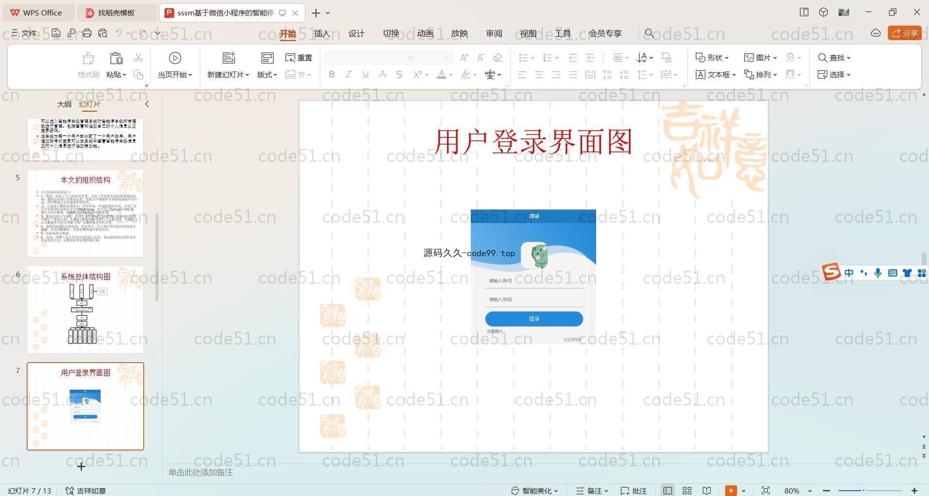The image size is (929, 496).
Task: Open the Insert (插入) tab
Action: [322, 33]
